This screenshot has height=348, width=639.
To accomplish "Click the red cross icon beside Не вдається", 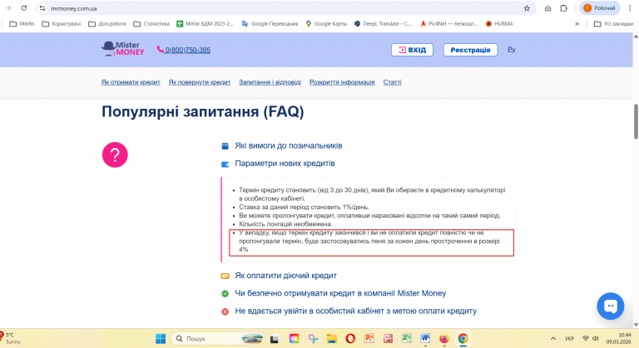I will coord(225,311).
